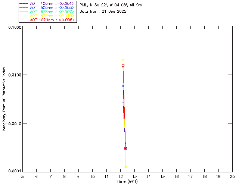This screenshot has height=191, width=239.
Task: Click the 'Time (GMT)' axis title
Action: [127, 182]
